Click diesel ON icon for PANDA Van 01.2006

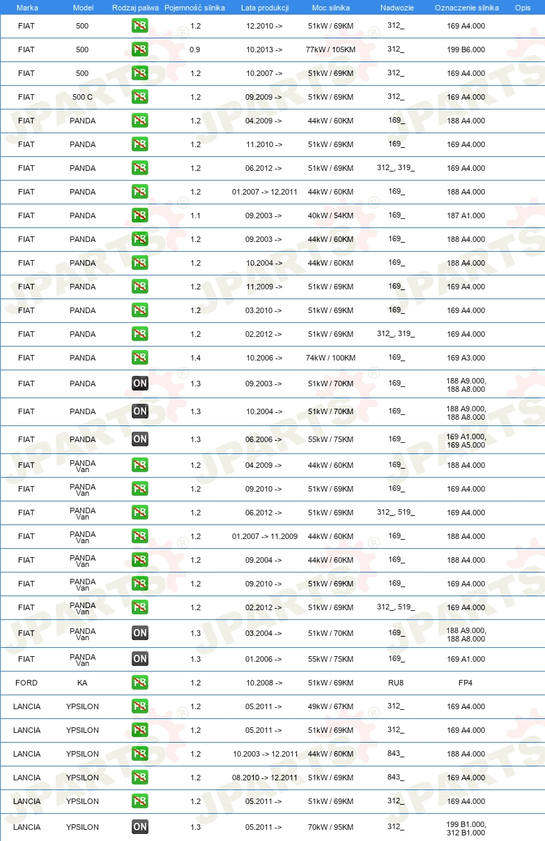click(140, 659)
